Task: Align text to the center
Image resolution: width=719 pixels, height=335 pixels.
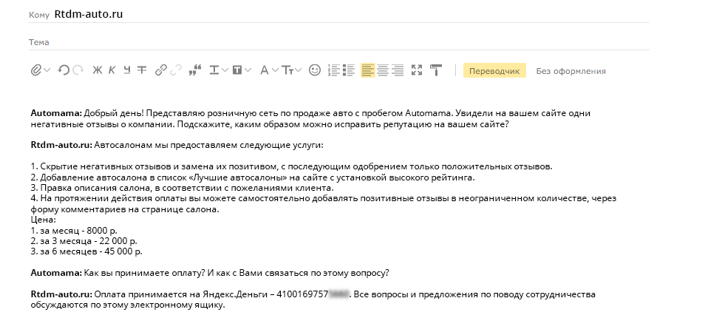Action: 383,70
